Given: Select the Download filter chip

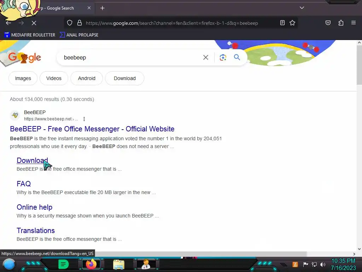Looking at the screenshot, I should [x=125, y=78].
